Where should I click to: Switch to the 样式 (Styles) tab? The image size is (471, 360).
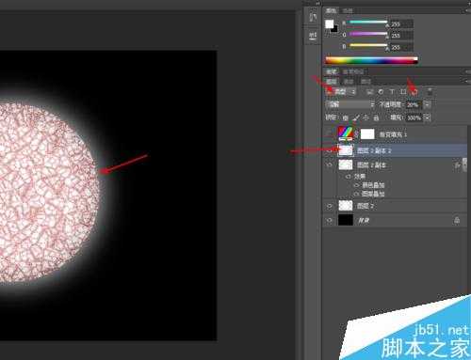pyautogui.click(x=353, y=71)
